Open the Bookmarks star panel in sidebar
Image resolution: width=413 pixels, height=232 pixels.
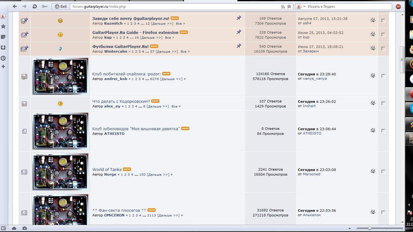pyautogui.click(x=3, y=26)
